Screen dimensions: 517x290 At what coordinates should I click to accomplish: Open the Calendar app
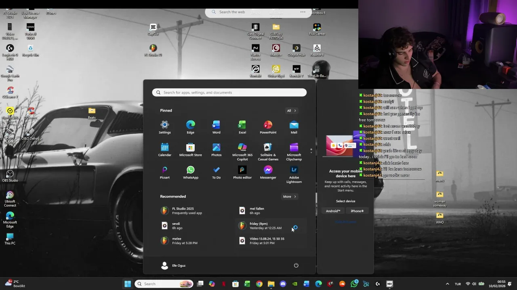pos(165,150)
